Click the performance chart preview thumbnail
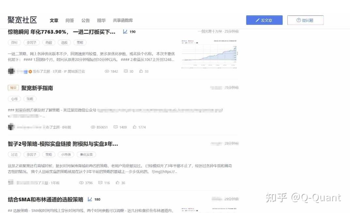Viewport: 350px width, 213px height. (208, 54)
